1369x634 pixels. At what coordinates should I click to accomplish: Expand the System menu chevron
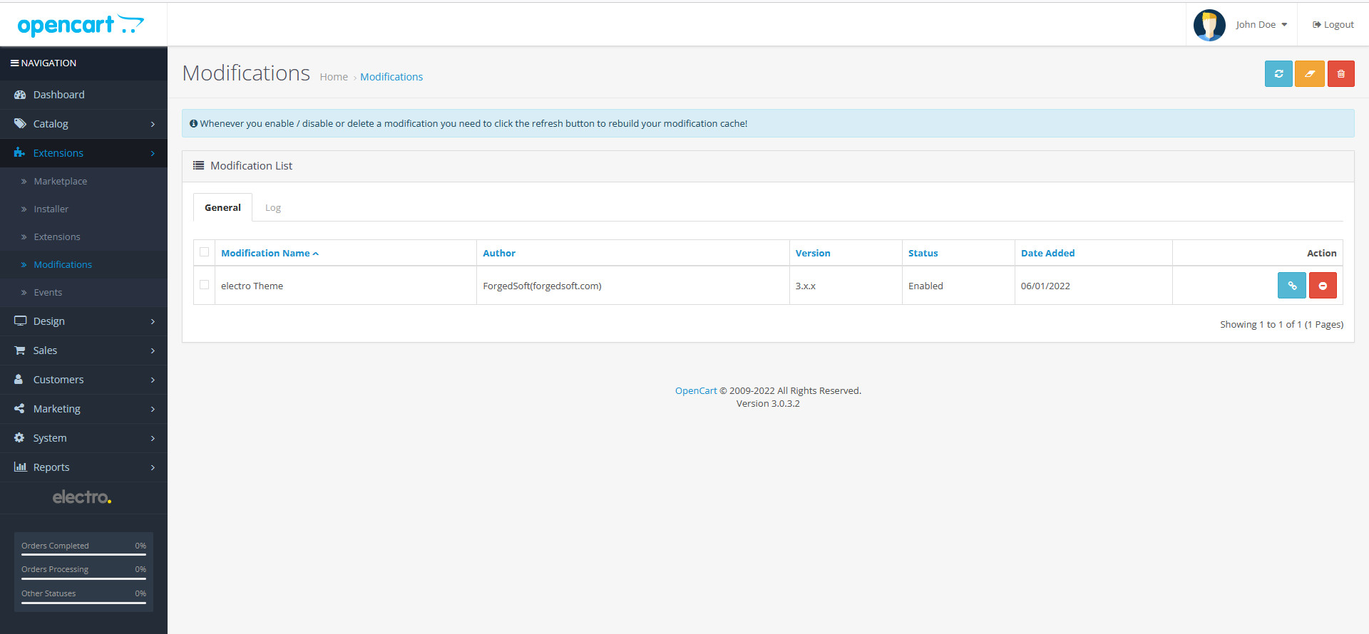pos(153,438)
